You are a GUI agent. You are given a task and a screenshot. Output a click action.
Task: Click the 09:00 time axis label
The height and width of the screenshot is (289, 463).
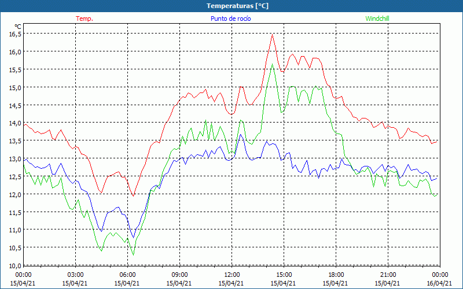click(179, 275)
